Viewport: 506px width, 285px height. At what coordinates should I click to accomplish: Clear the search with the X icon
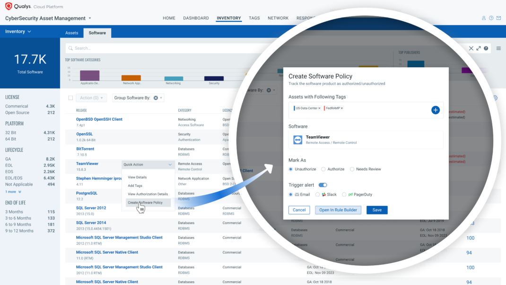pyautogui.click(x=471, y=48)
